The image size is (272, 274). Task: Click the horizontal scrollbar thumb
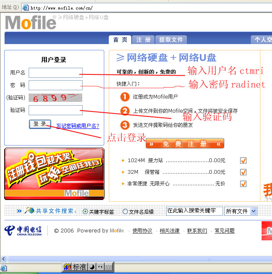click(x=140, y=259)
